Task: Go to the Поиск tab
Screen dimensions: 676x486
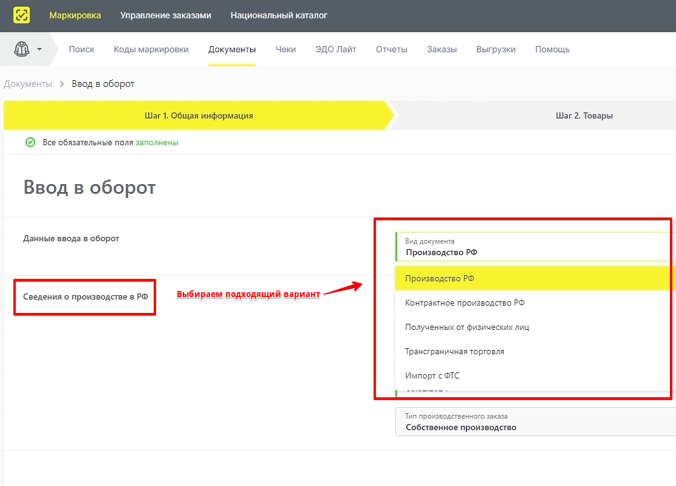Action: pos(81,50)
